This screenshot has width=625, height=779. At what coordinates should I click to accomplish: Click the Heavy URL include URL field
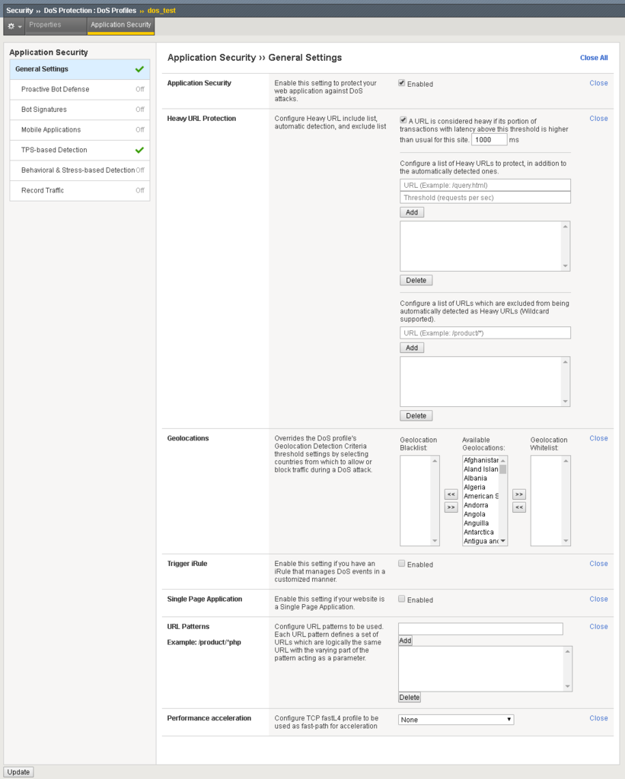485,186
